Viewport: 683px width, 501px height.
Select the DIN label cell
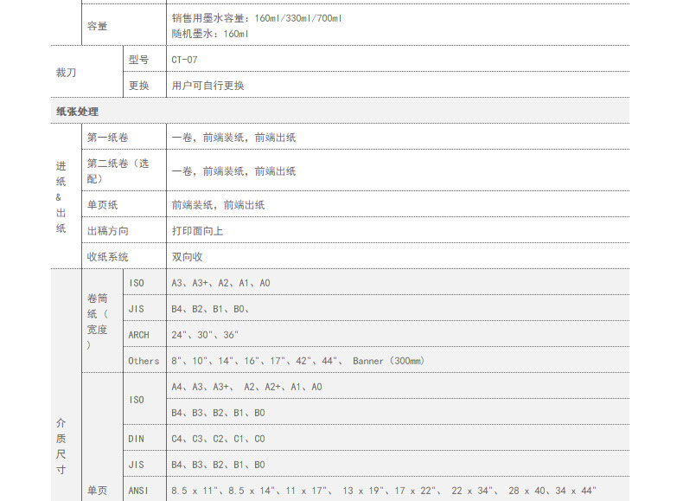pos(137,439)
